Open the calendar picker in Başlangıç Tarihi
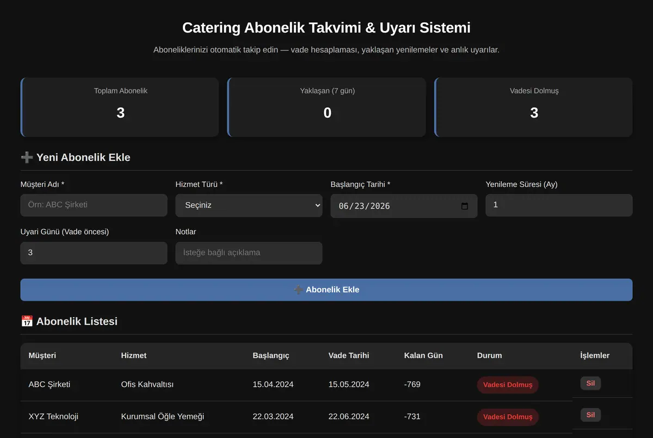Screen dimensions: 653x438 [x=464, y=206]
